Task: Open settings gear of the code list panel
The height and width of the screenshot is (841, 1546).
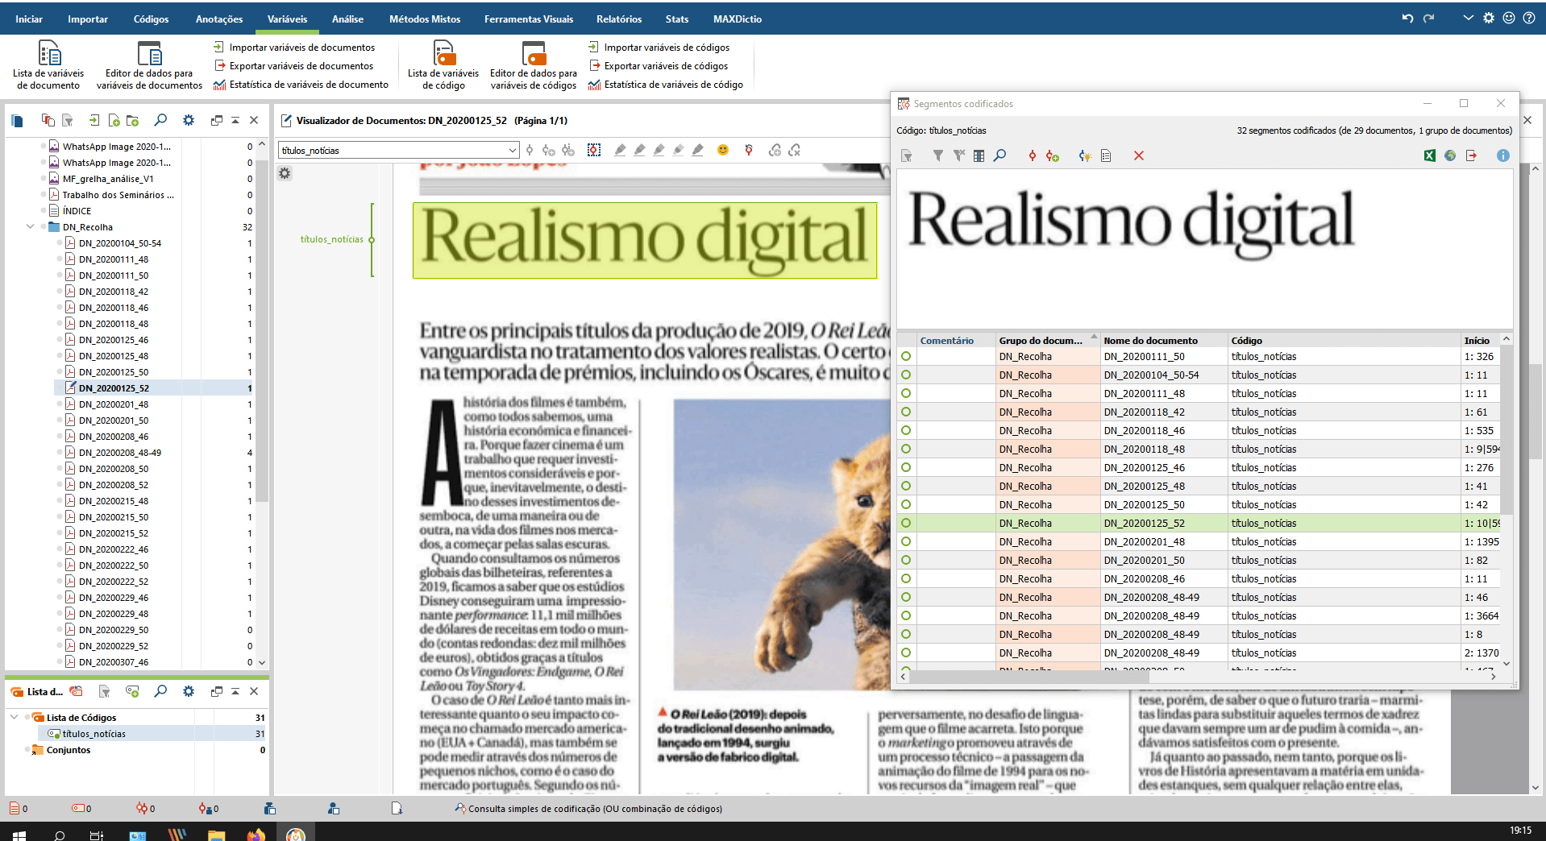Action: point(189,691)
